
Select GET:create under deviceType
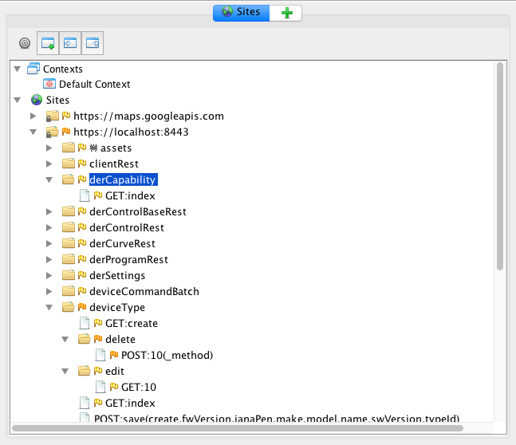click(x=131, y=324)
